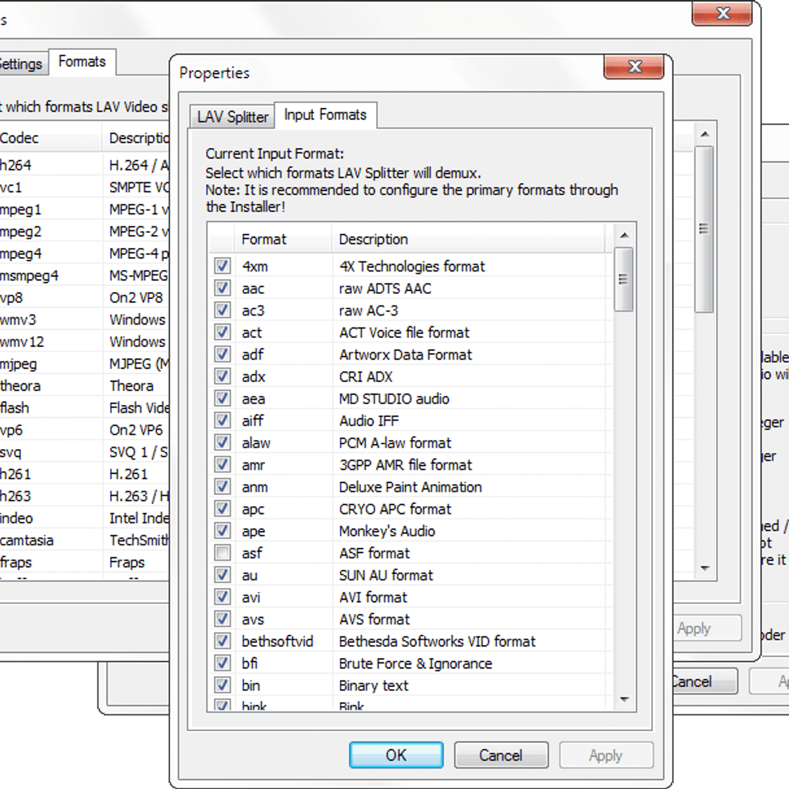Uncheck the avi format checkbox
The height and width of the screenshot is (789, 789).
[222, 597]
